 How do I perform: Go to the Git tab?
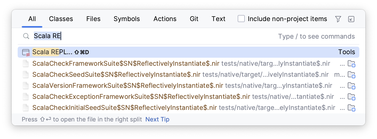click(x=194, y=19)
